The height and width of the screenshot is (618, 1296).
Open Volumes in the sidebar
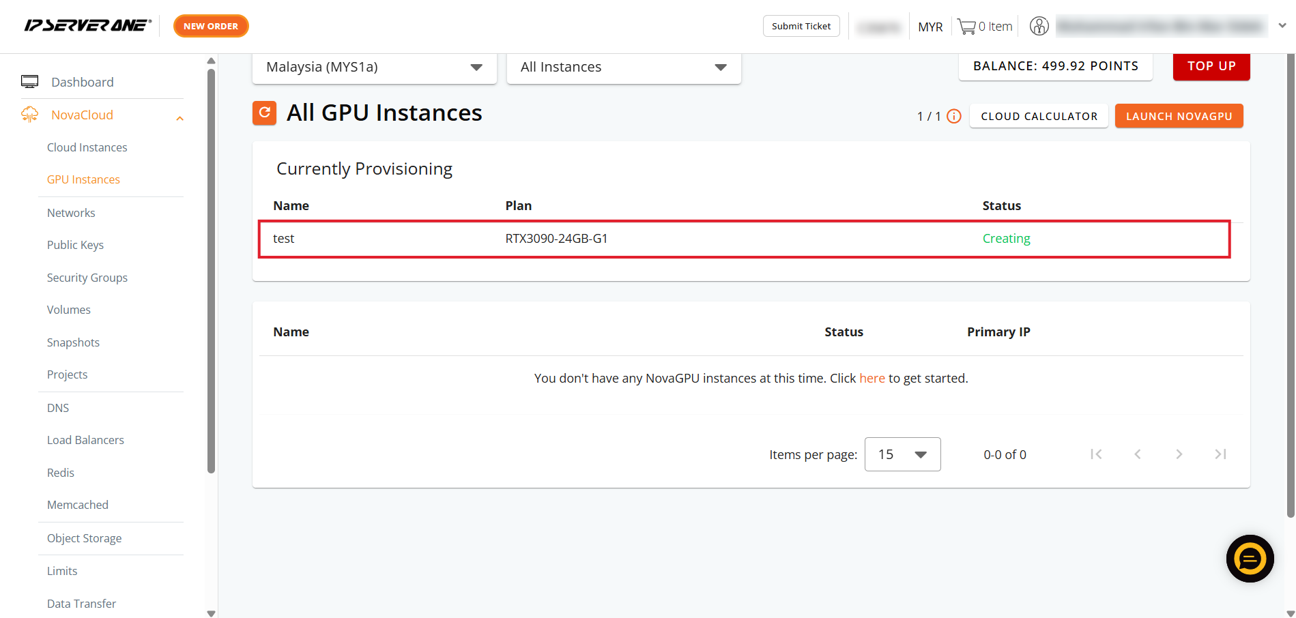(68, 310)
